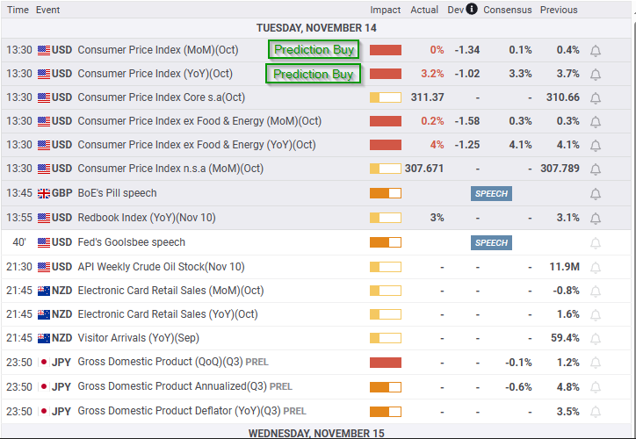Viewport: 636px width, 439px height.
Task: Toggle alert bell for GDP Deflator row
Action: coord(595,412)
